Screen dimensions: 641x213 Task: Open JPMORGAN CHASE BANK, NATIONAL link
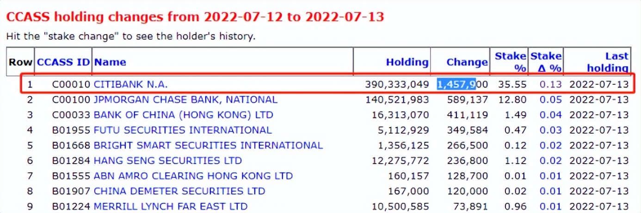point(185,100)
